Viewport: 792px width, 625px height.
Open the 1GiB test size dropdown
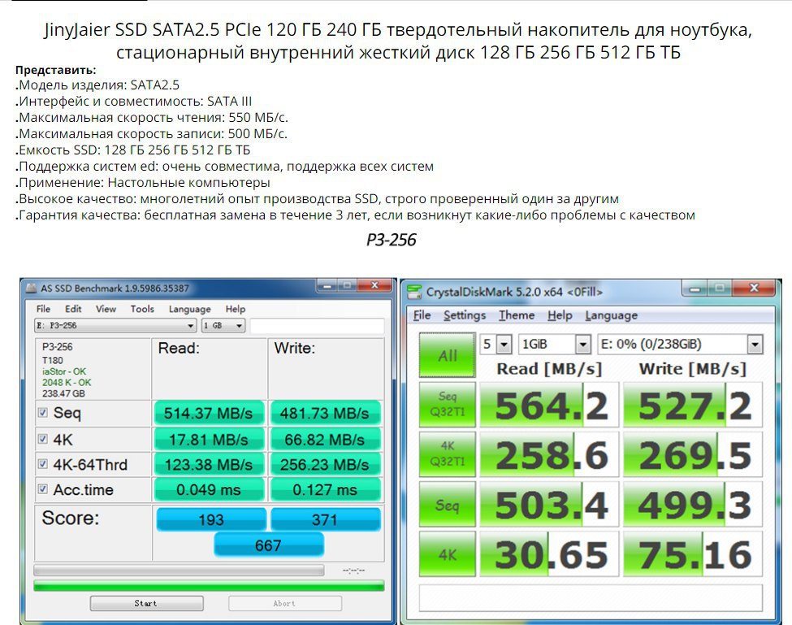coord(555,345)
